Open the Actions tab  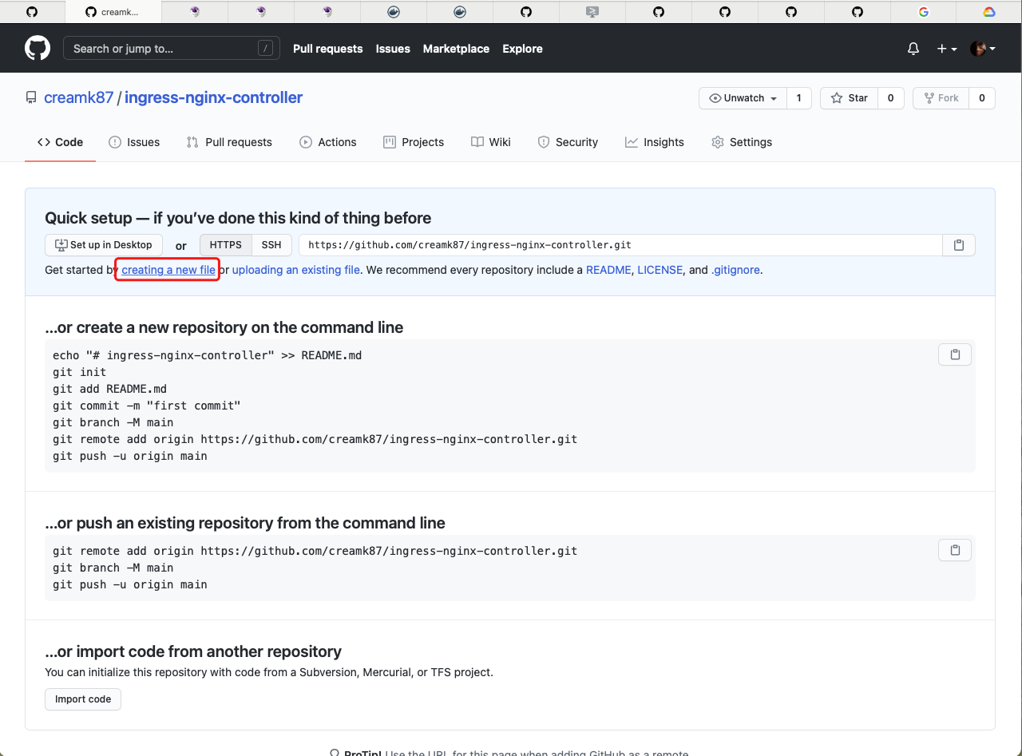pyautogui.click(x=328, y=142)
